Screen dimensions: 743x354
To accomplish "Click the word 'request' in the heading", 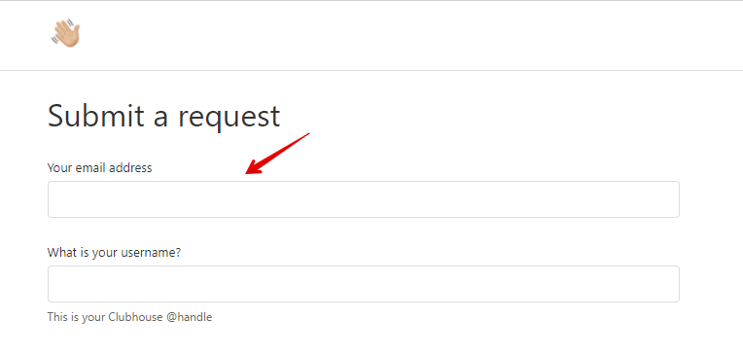I will click(229, 118).
